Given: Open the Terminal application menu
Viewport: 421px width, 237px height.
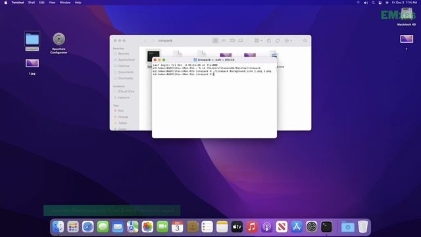Looking at the screenshot, I should tap(18, 3).
